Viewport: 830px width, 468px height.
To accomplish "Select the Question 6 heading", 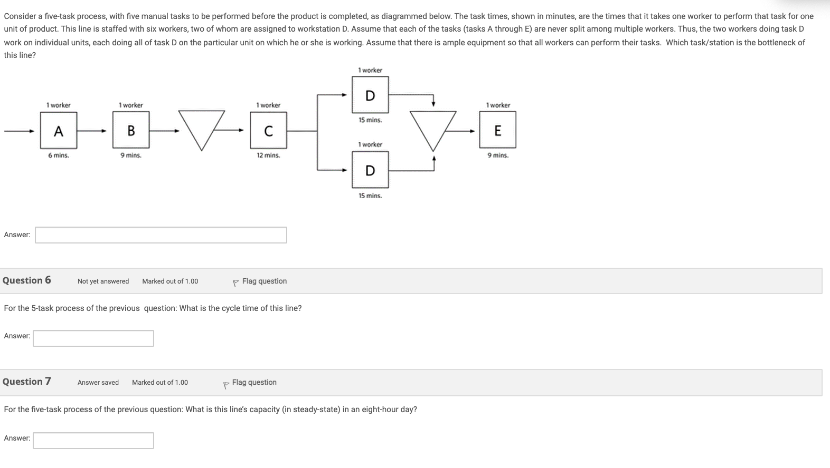I will tap(26, 280).
